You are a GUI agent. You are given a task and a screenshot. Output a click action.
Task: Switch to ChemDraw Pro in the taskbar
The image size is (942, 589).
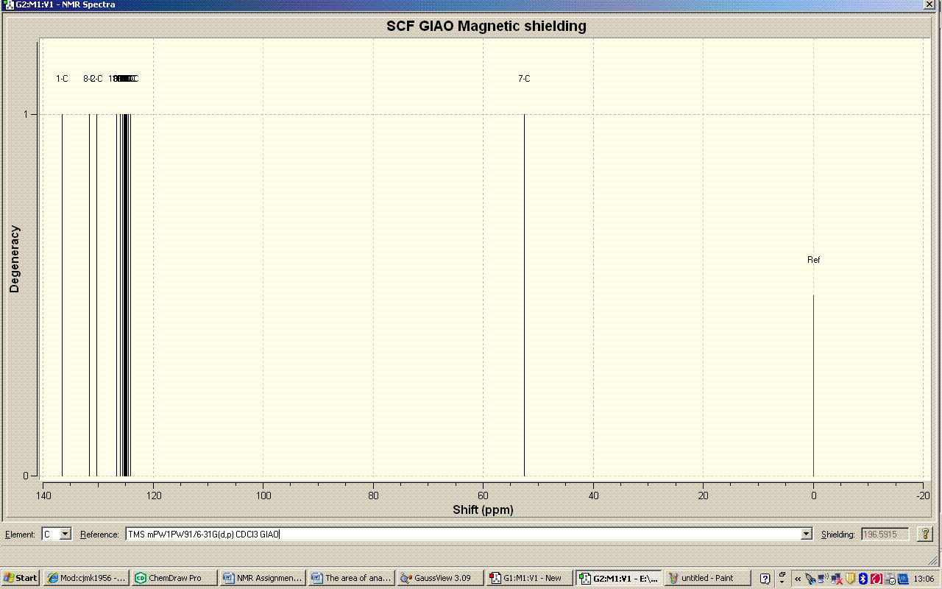click(x=174, y=578)
